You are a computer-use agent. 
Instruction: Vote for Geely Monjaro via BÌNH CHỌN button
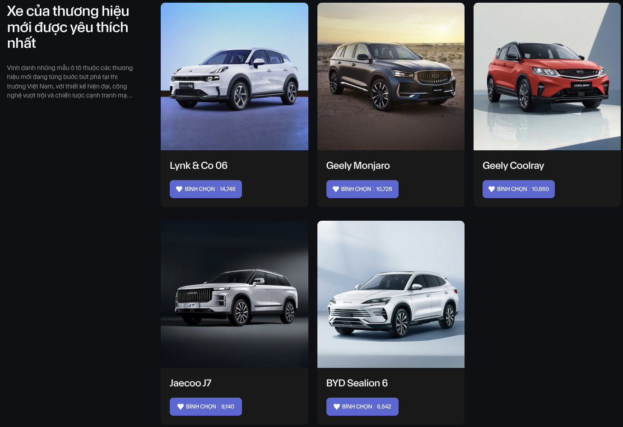pyautogui.click(x=363, y=189)
